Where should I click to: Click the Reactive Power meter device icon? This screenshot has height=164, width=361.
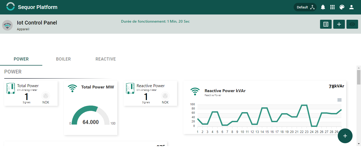pyautogui.click(x=130, y=88)
